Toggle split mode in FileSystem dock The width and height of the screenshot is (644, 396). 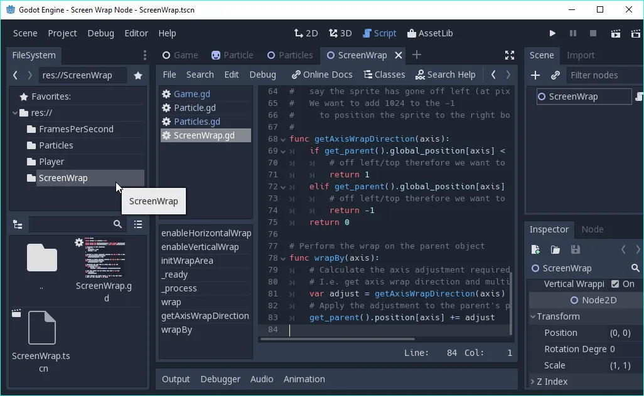pyautogui.click(x=18, y=225)
